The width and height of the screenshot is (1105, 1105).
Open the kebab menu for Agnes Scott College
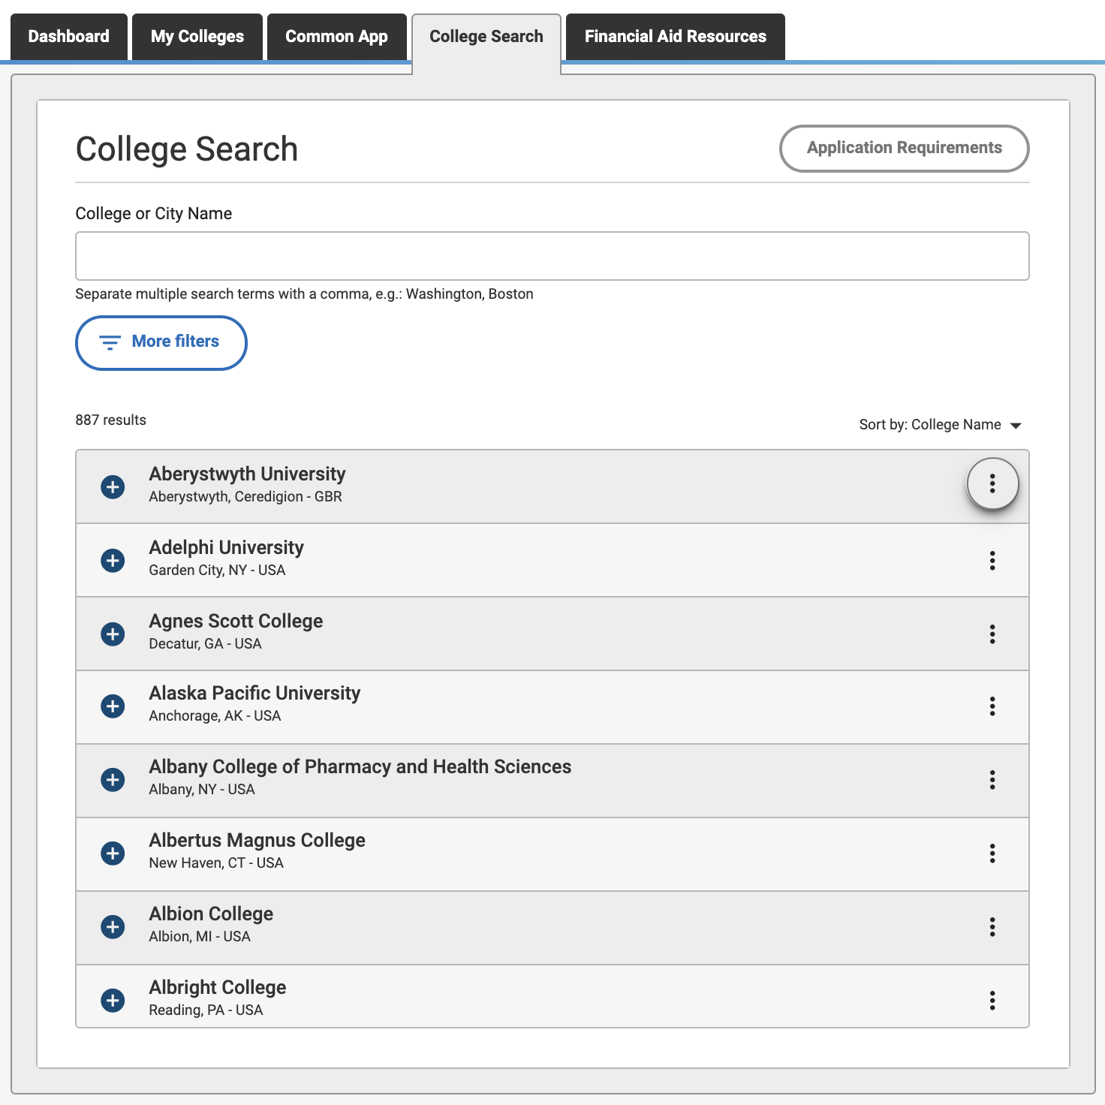[x=992, y=634]
